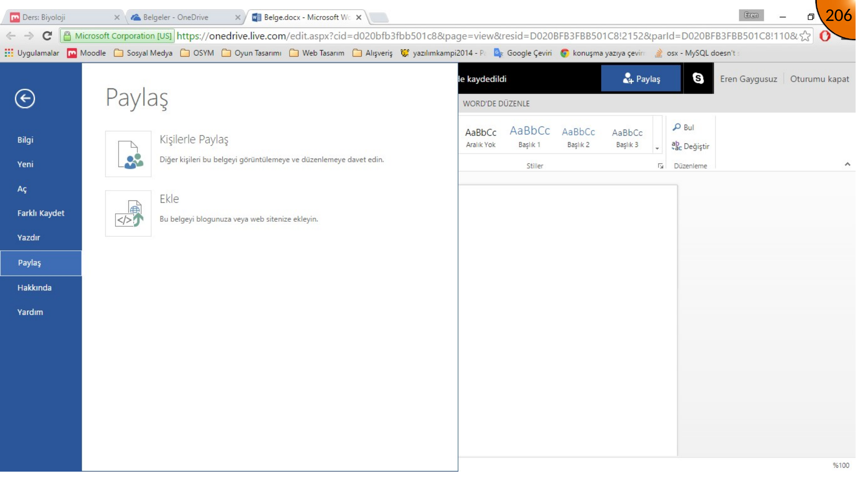Click the Bul search tool

683,127
